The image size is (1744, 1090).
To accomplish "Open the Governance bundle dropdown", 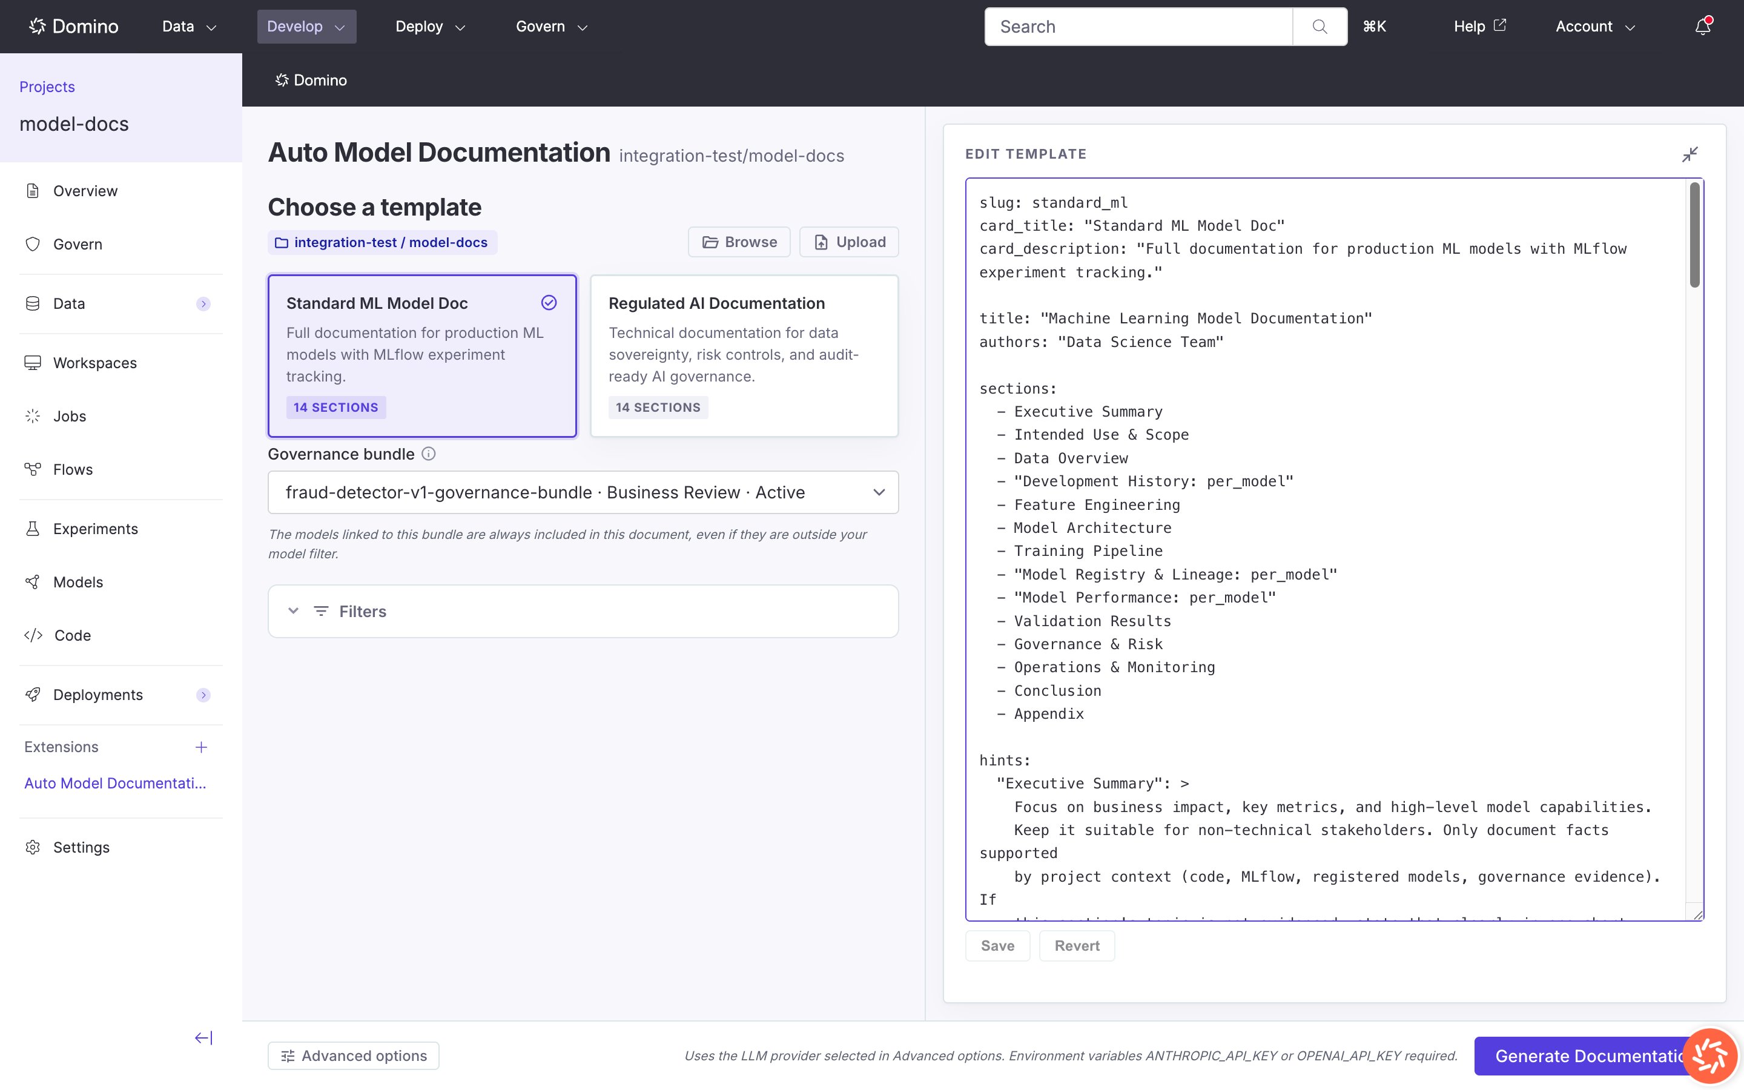I will pos(583,492).
